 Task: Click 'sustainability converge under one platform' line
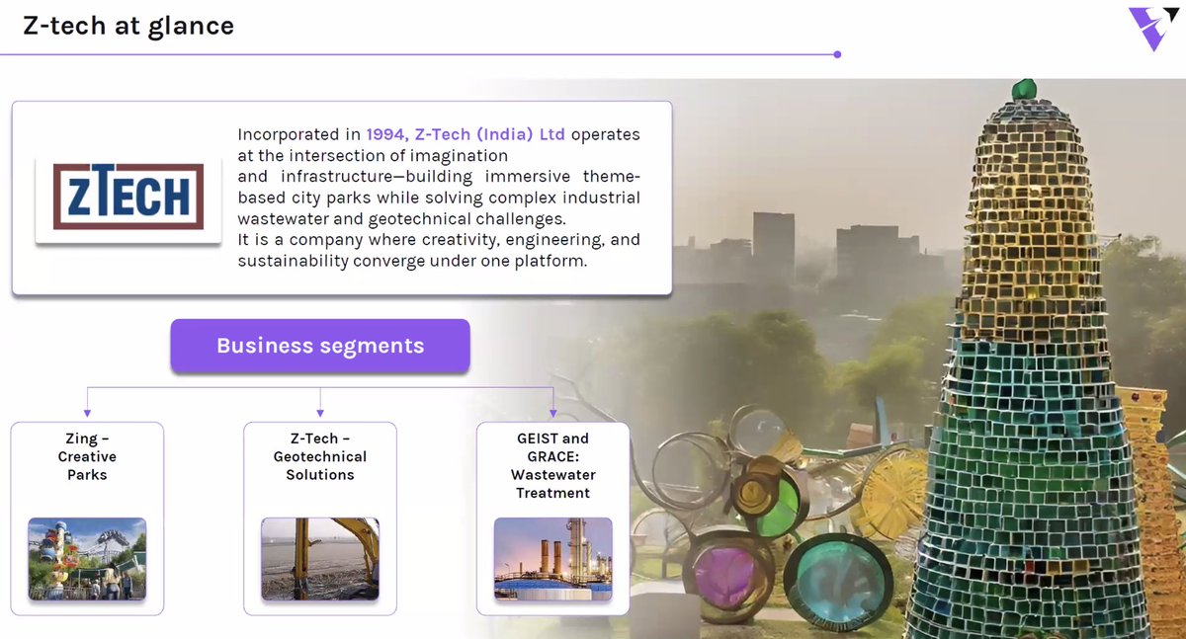click(x=413, y=262)
